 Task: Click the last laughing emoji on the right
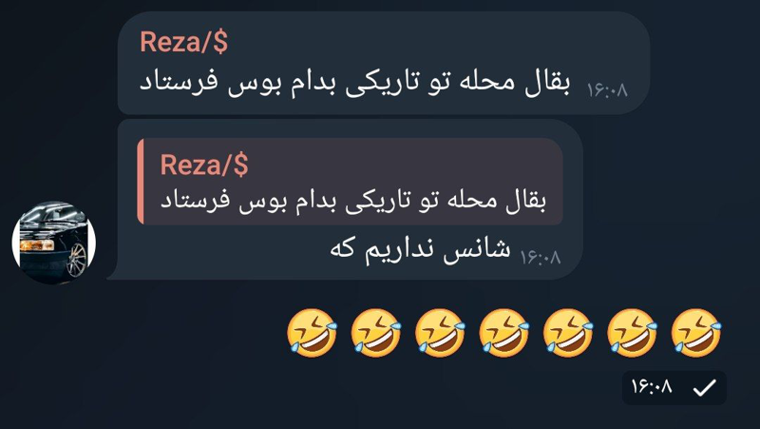[696, 333]
